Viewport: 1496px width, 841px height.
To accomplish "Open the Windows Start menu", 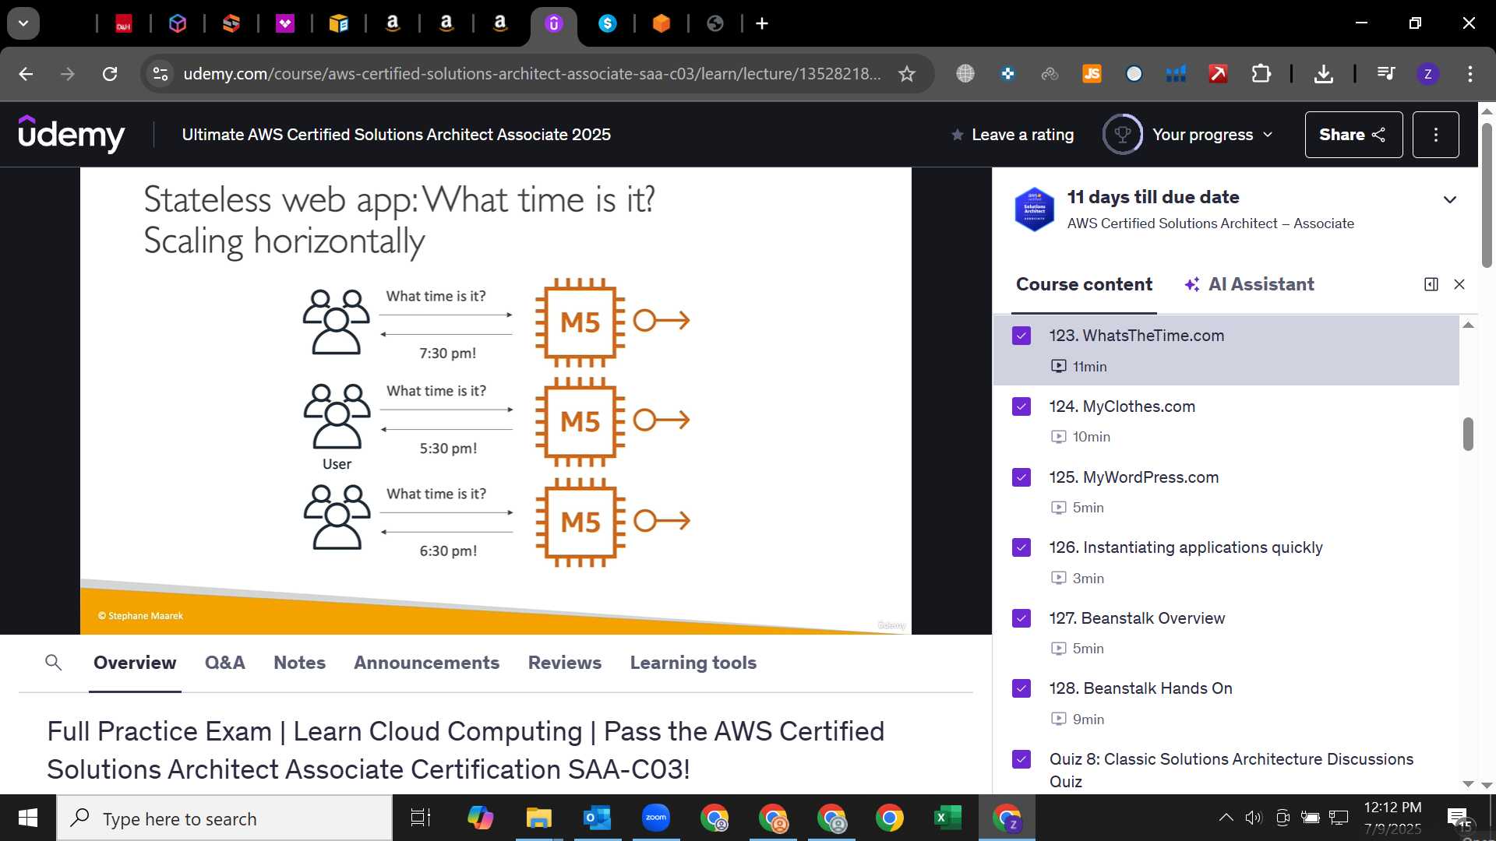I will [27, 818].
